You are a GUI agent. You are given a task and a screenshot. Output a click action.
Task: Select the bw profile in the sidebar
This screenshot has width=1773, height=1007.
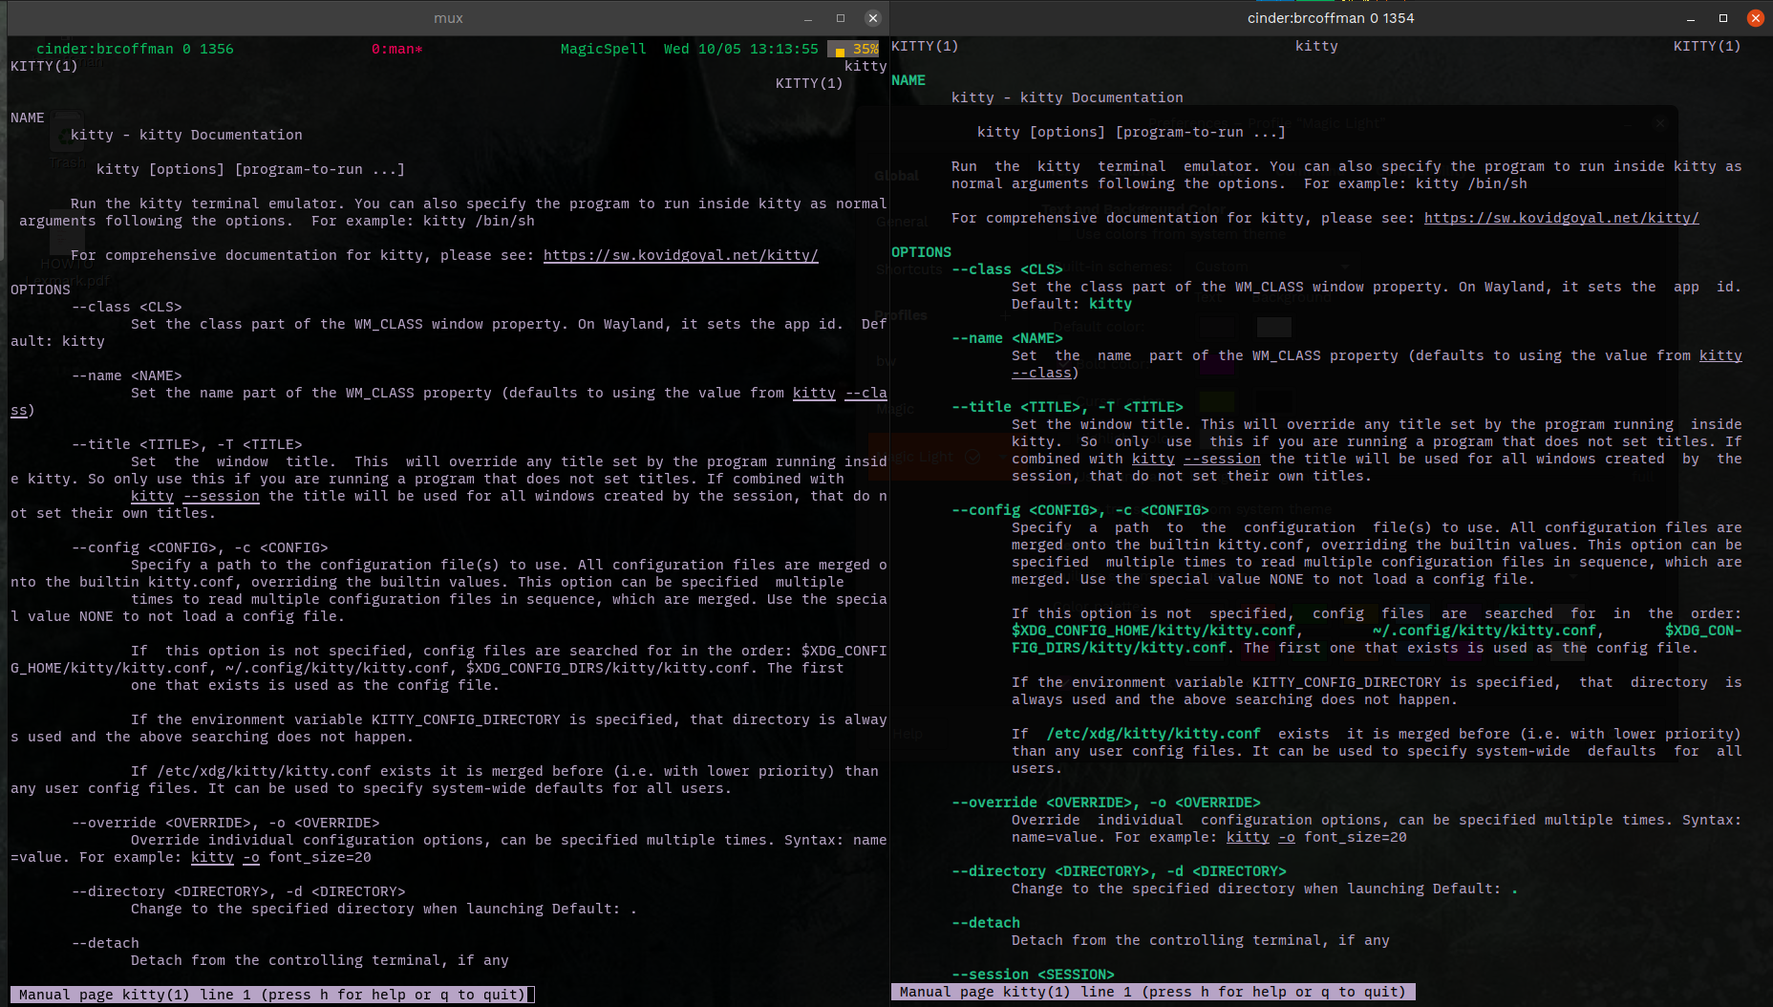(x=886, y=361)
